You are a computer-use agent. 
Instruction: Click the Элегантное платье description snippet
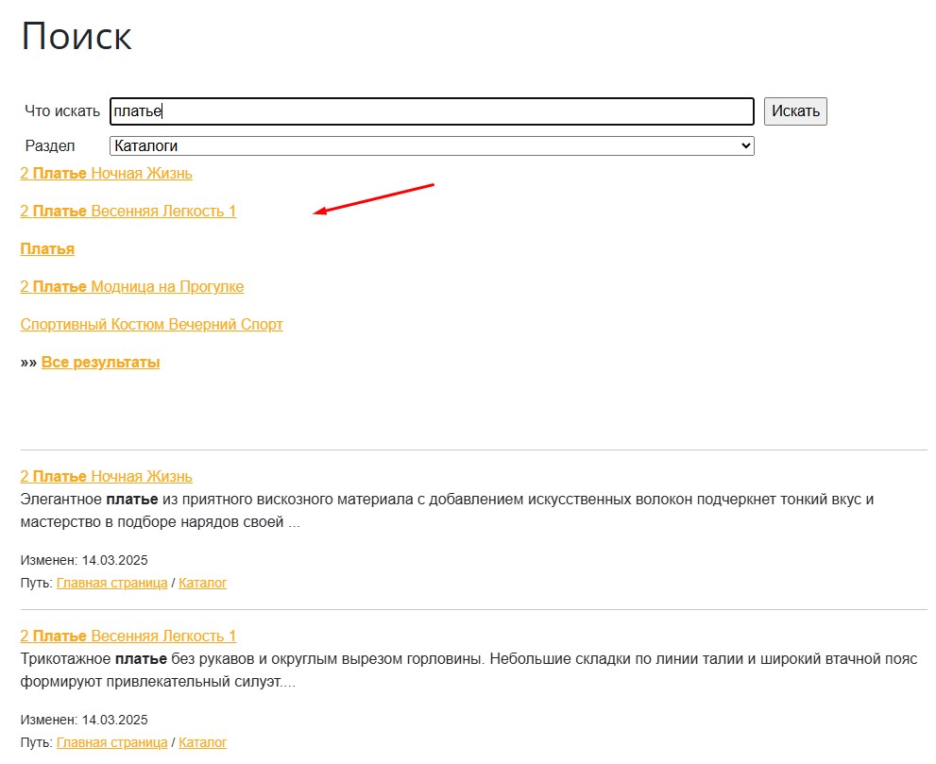(444, 511)
